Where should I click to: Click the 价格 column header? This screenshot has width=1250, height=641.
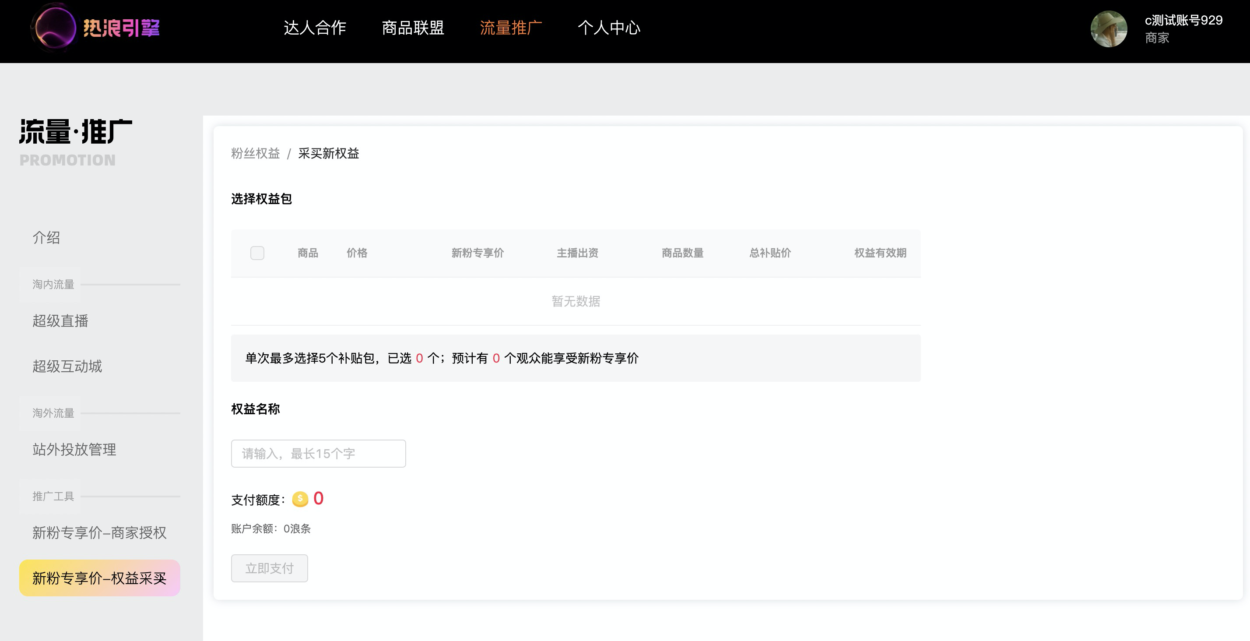point(357,253)
